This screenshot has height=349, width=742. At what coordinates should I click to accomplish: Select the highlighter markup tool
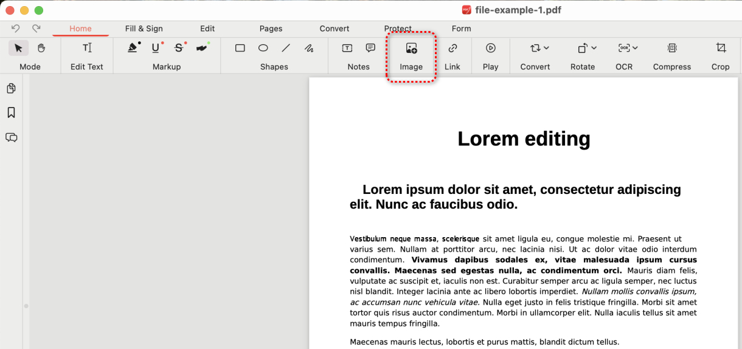pyautogui.click(x=133, y=48)
